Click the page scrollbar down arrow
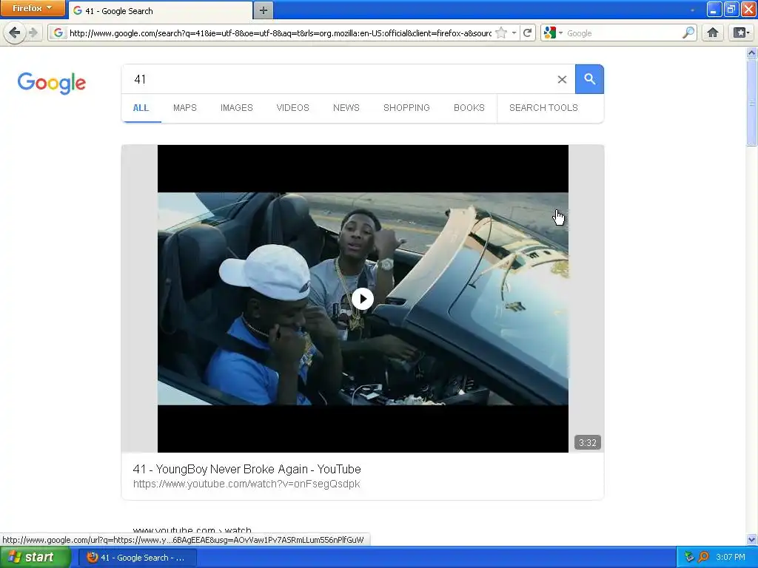This screenshot has width=758, height=568. coord(752,539)
